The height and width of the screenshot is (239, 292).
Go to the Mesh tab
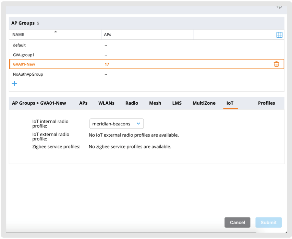155,103
